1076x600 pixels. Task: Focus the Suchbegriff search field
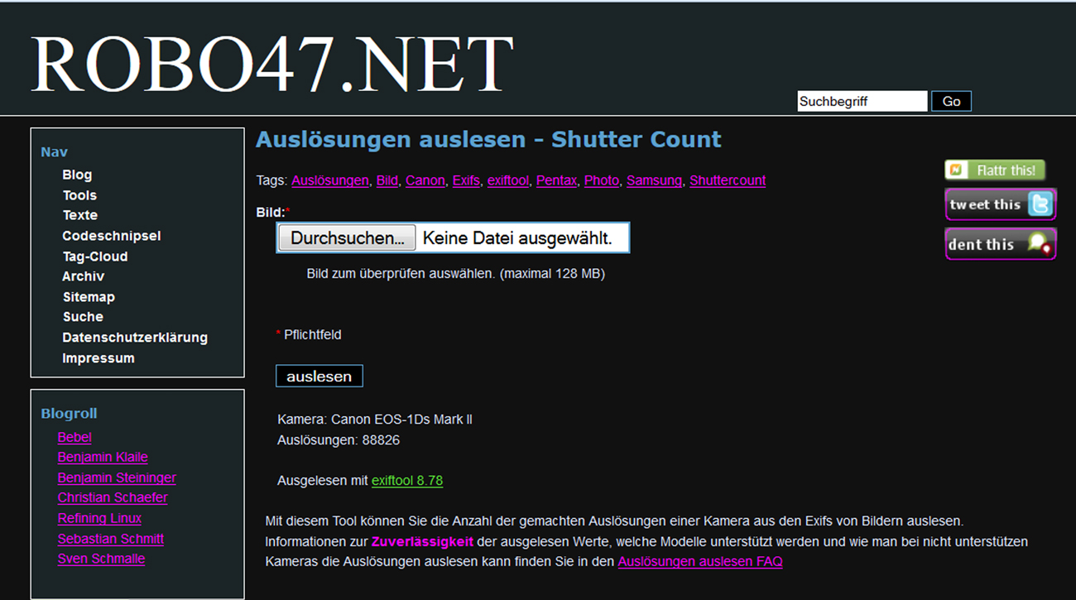(x=861, y=101)
